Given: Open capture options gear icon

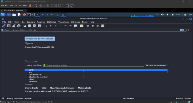Looking at the screenshot, I should [19, 26].
